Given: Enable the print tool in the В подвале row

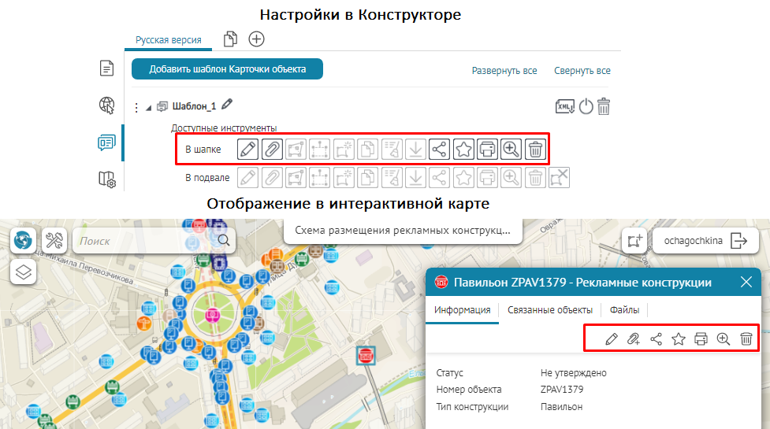Looking at the screenshot, I should click(487, 178).
